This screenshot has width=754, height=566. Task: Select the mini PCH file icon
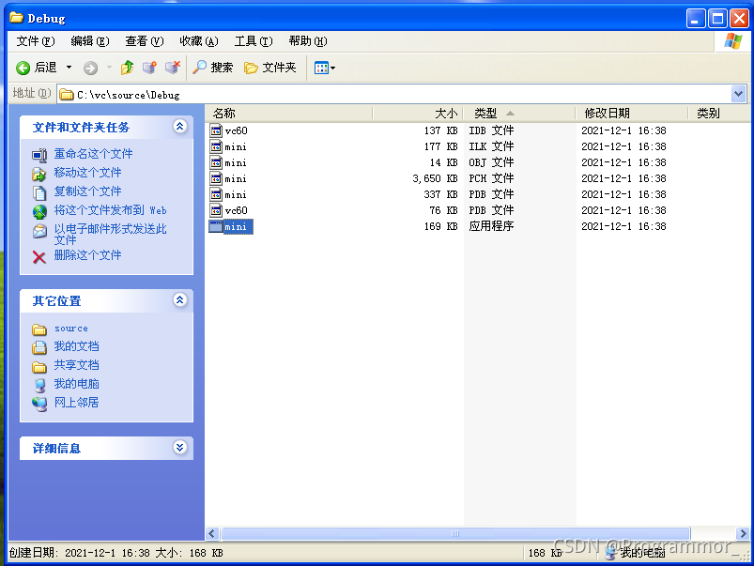click(216, 178)
